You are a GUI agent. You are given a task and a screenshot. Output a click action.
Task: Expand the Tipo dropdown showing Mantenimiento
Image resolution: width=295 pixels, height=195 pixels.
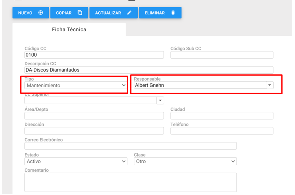(76, 85)
